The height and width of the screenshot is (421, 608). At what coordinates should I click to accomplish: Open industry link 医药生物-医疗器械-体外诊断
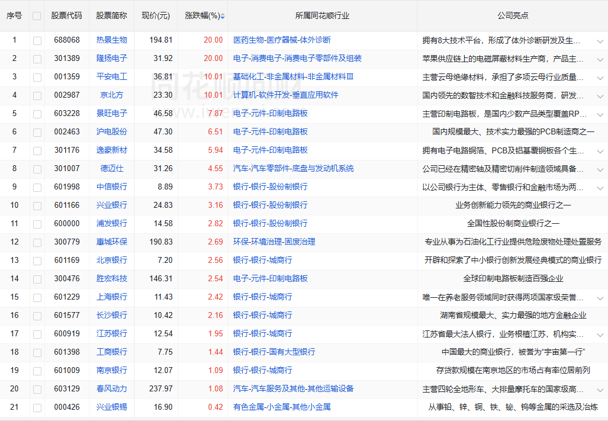tap(282, 40)
